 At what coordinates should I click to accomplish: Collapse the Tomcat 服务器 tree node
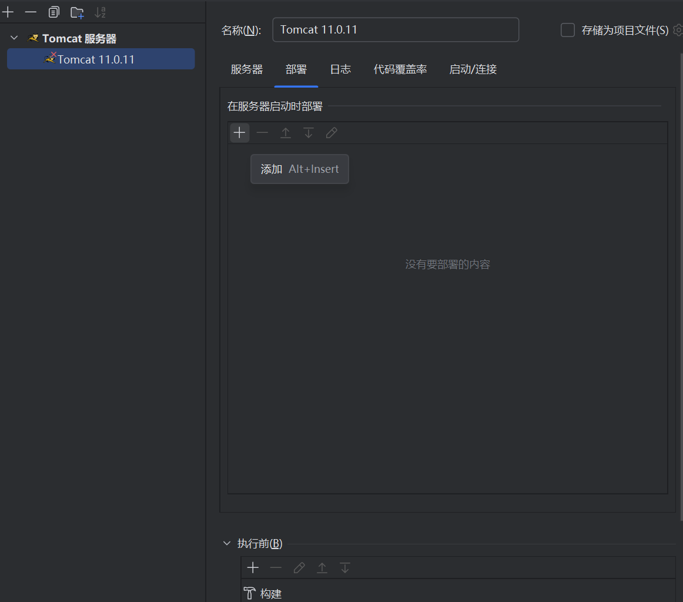pos(14,38)
